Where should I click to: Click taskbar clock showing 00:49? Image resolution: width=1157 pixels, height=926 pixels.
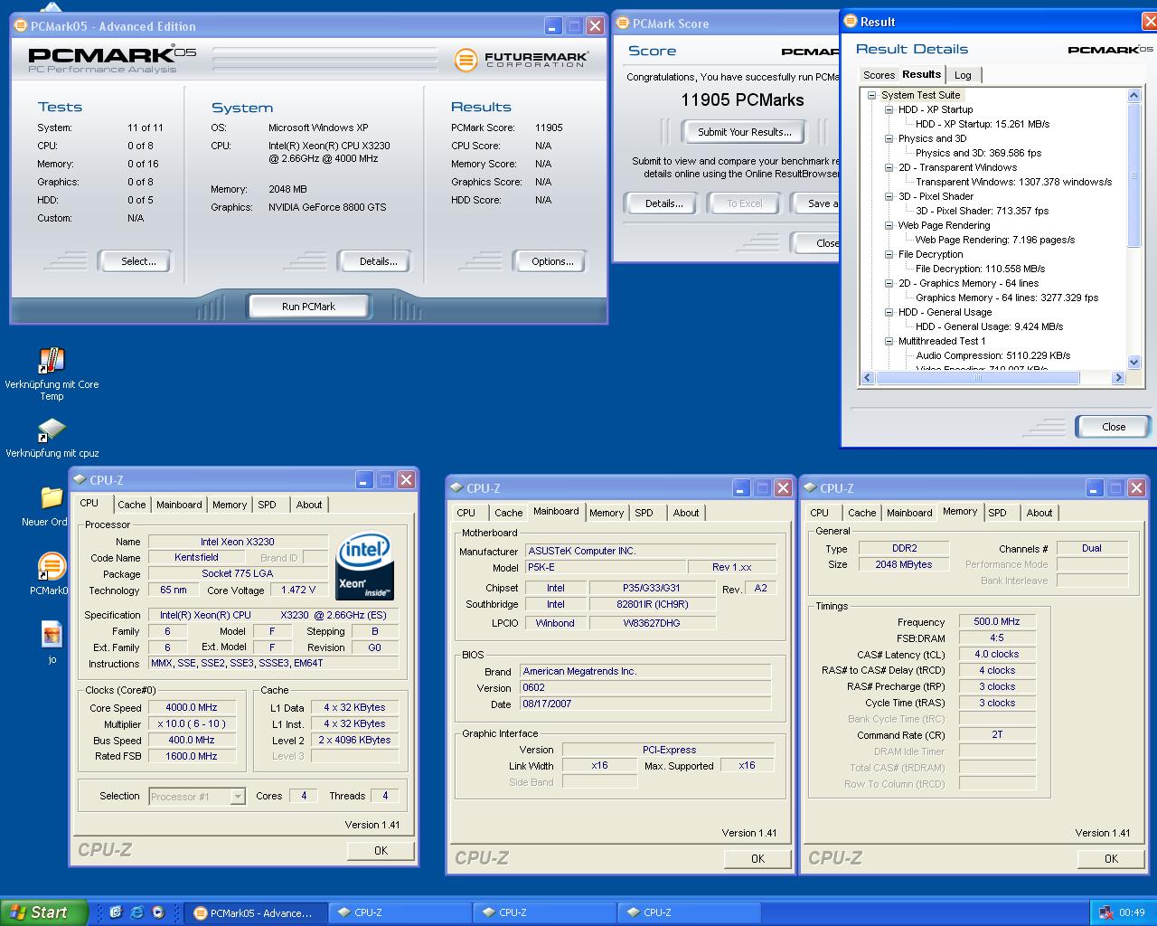click(1132, 912)
